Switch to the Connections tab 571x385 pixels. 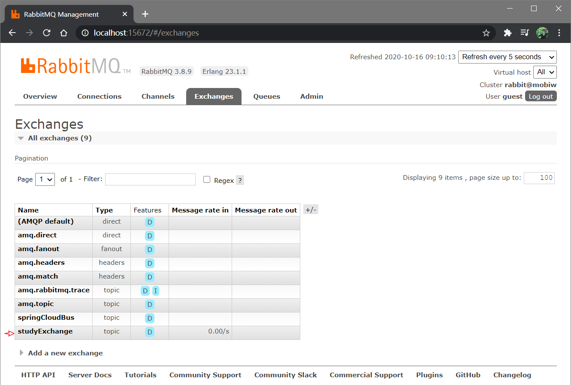pos(100,97)
